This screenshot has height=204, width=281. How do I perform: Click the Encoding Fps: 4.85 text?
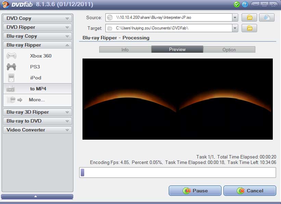click(110, 162)
